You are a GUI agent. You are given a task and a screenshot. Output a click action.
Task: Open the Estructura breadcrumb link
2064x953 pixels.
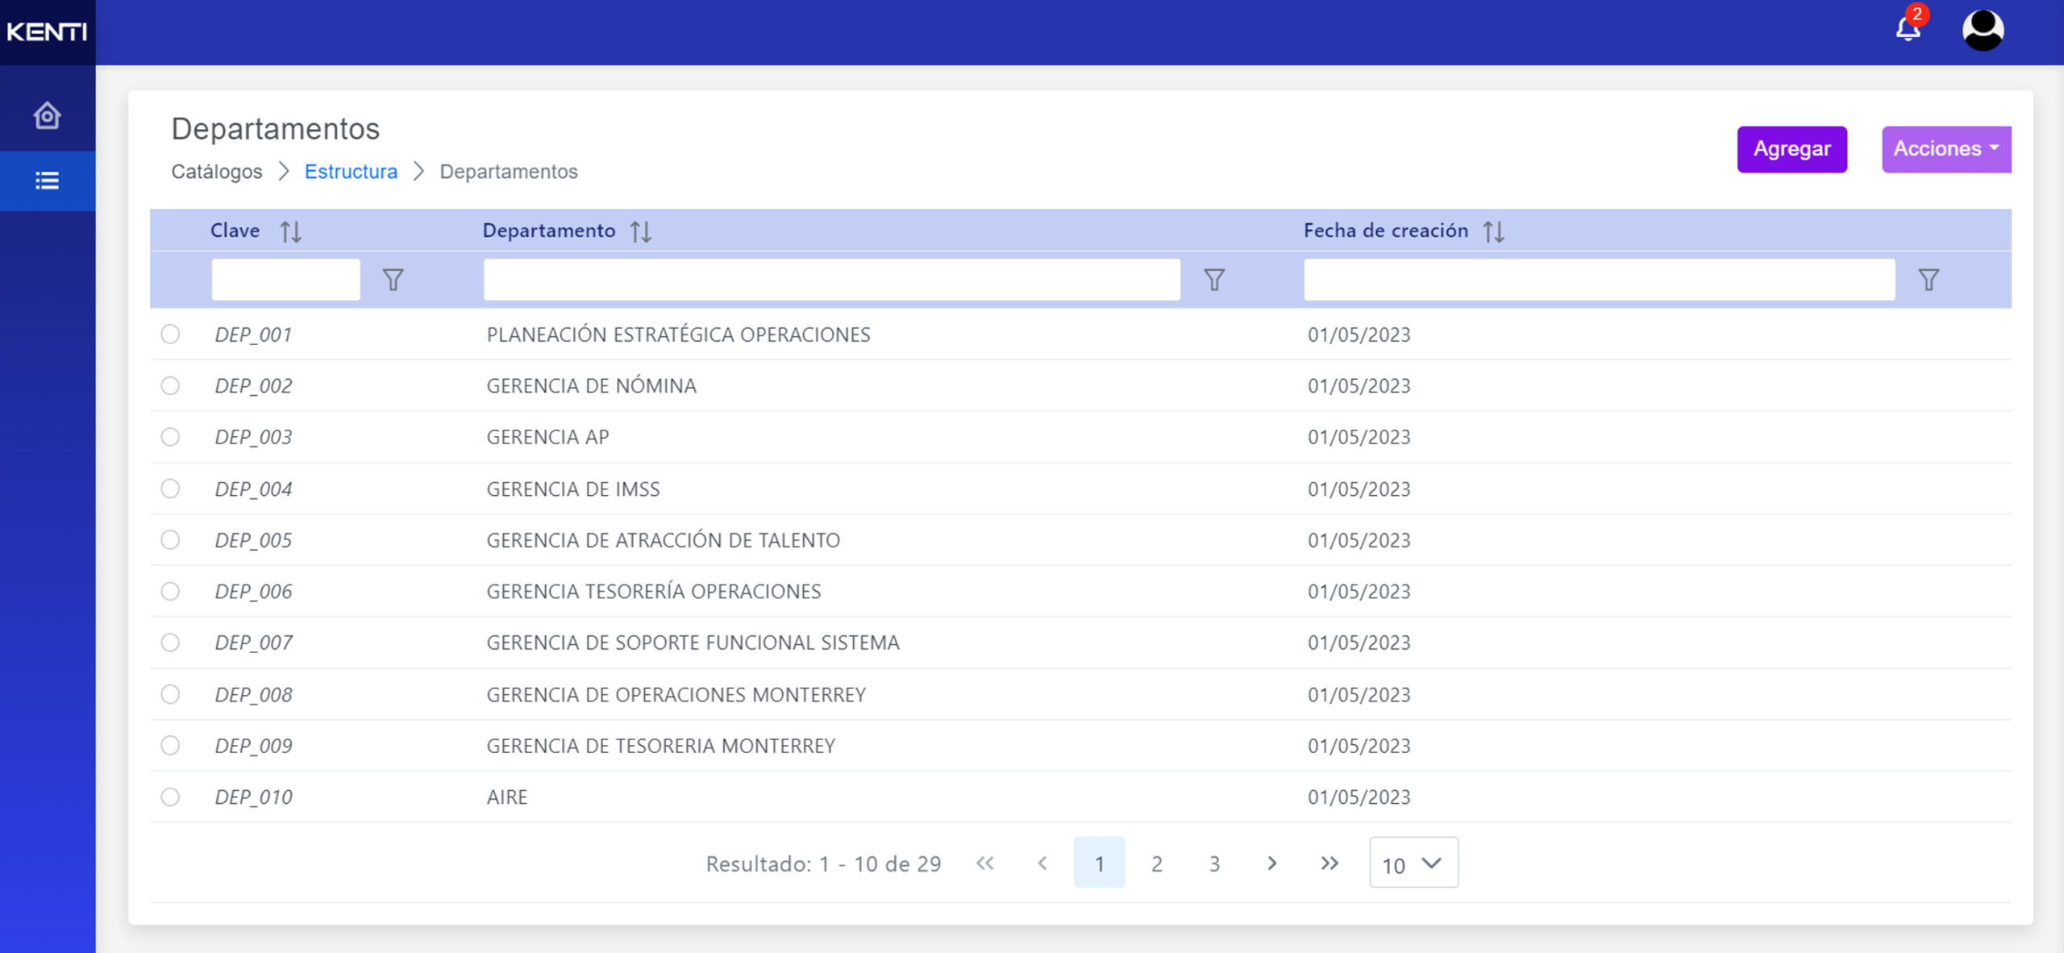click(351, 172)
